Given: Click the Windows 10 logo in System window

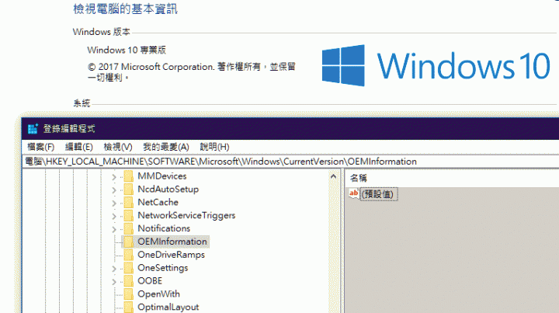Looking at the screenshot, I should pyautogui.click(x=436, y=65).
